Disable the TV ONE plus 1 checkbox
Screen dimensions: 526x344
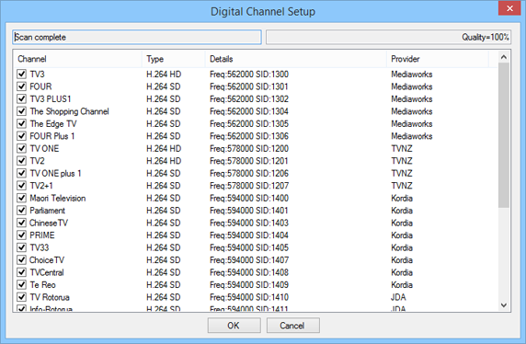coord(22,173)
